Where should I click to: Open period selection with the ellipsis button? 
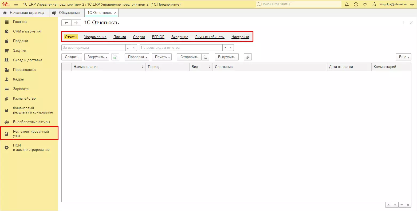128,48
